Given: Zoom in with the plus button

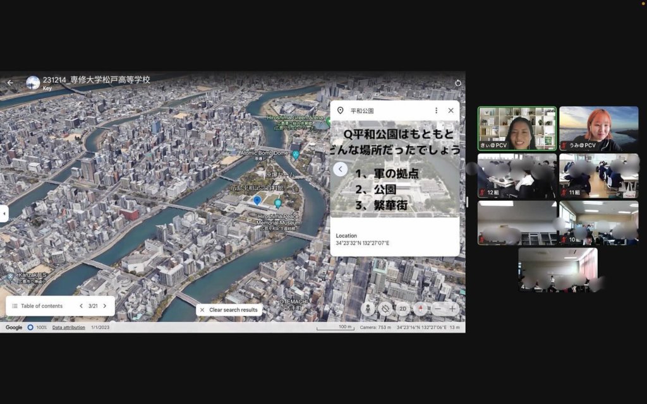Looking at the screenshot, I should [x=452, y=309].
